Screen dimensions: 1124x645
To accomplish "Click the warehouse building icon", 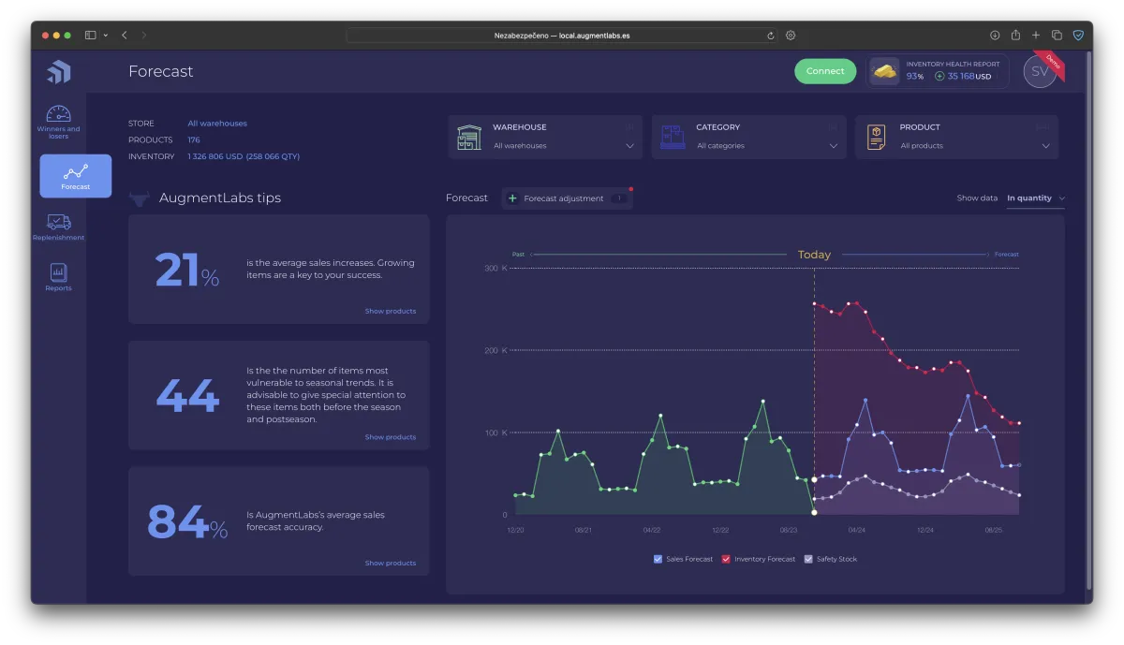I will pos(469,137).
